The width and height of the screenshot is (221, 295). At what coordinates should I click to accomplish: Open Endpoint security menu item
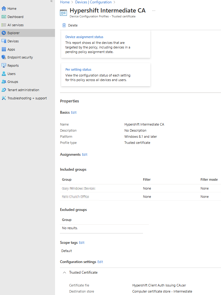pos(20,57)
